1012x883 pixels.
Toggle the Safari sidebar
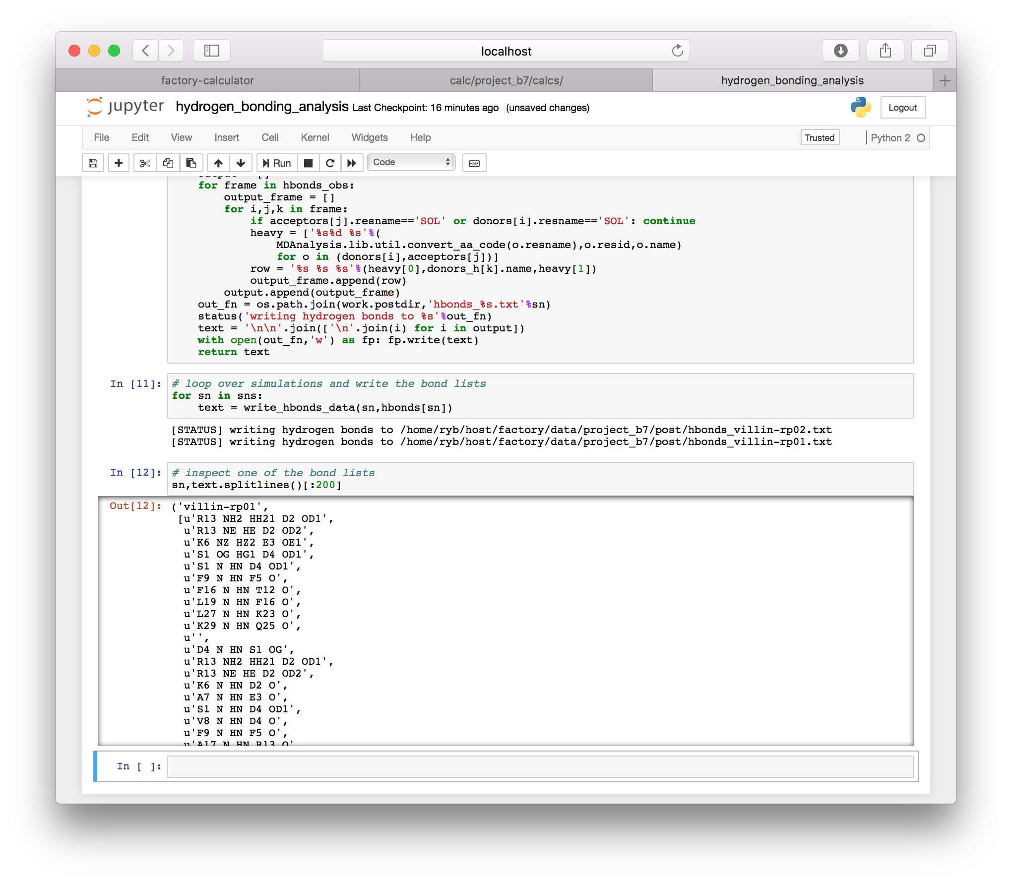click(212, 51)
